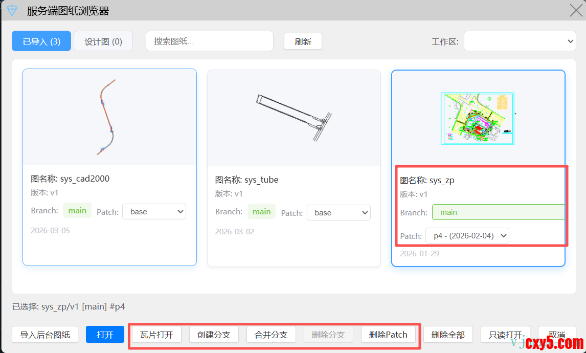Select the sys_cad2000 drawing thumbnail
This screenshot has height=353, width=586.
point(109,117)
